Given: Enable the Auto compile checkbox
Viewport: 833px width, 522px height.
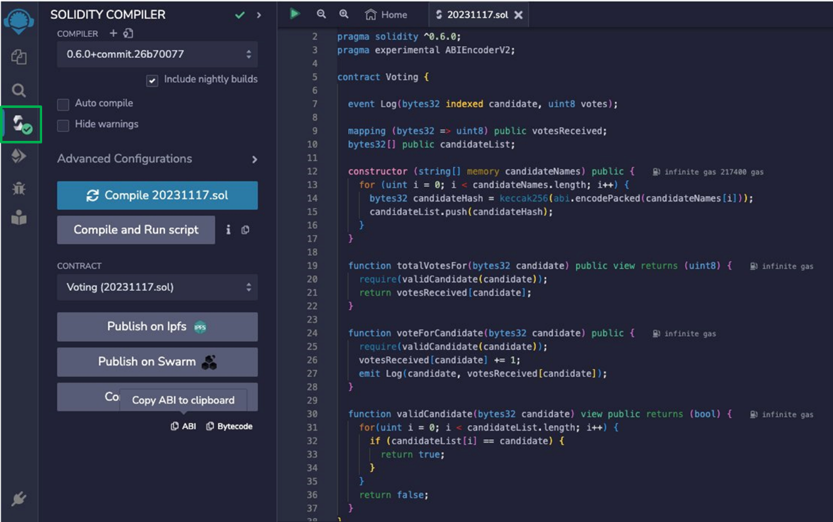Looking at the screenshot, I should [x=63, y=104].
